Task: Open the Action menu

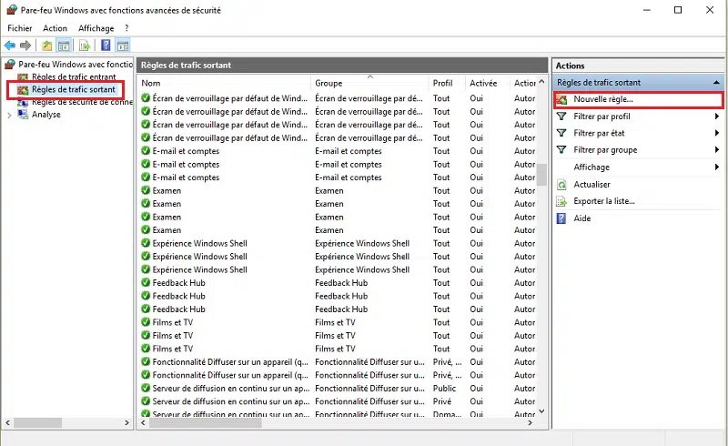Action: click(55, 28)
